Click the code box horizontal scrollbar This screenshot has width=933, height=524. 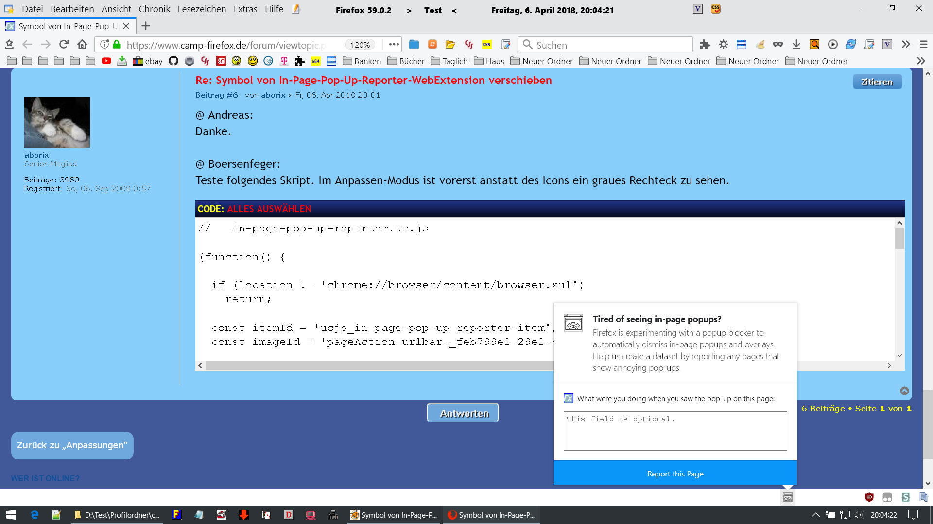379,366
